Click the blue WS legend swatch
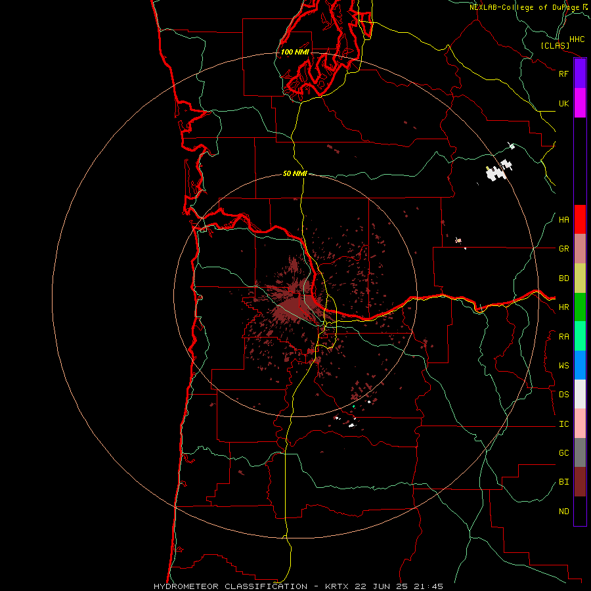 click(580, 365)
